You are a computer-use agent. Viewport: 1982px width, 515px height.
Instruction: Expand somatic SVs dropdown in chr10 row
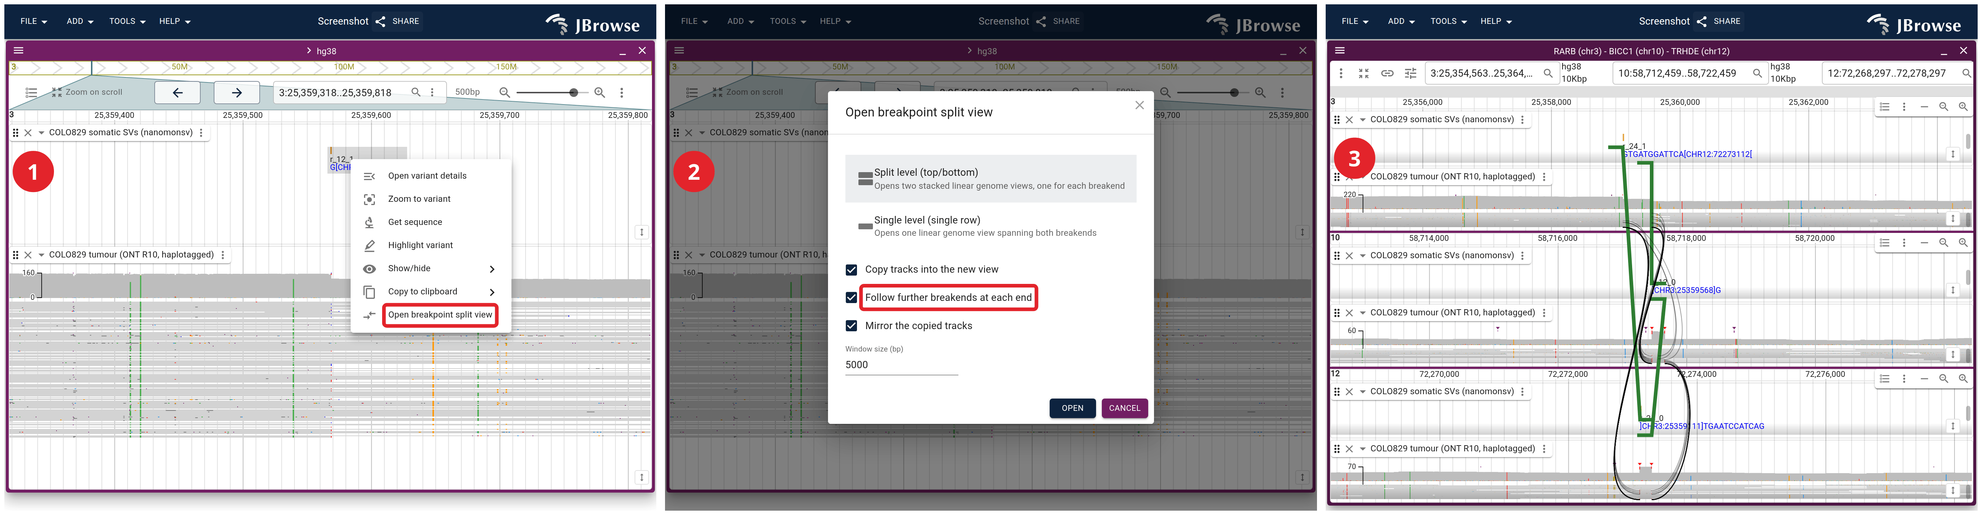(x=1363, y=256)
